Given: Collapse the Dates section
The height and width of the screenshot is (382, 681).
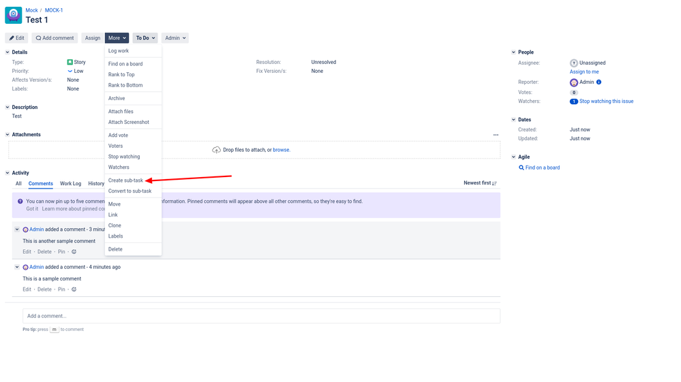Looking at the screenshot, I should (x=513, y=119).
